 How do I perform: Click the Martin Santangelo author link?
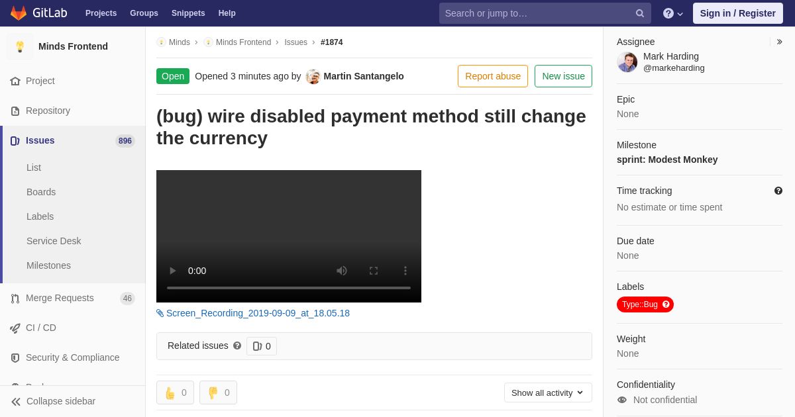pyautogui.click(x=364, y=76)
